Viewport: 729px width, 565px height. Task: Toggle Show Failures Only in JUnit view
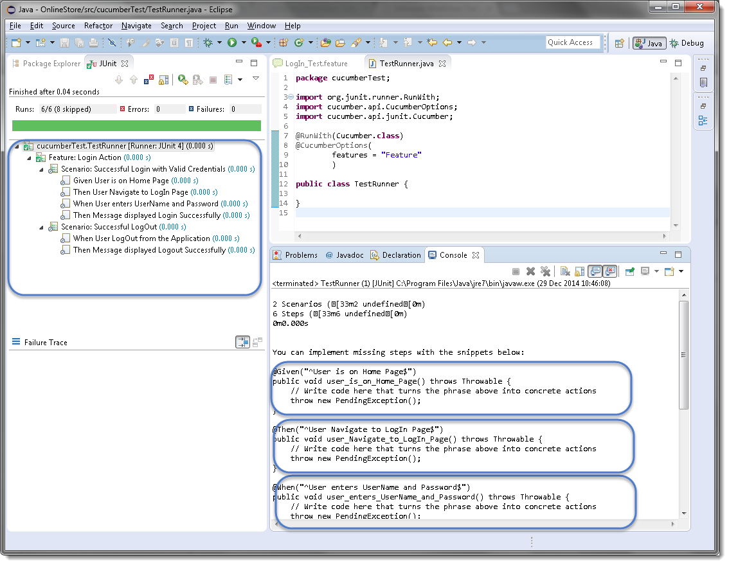pos(148,80)
